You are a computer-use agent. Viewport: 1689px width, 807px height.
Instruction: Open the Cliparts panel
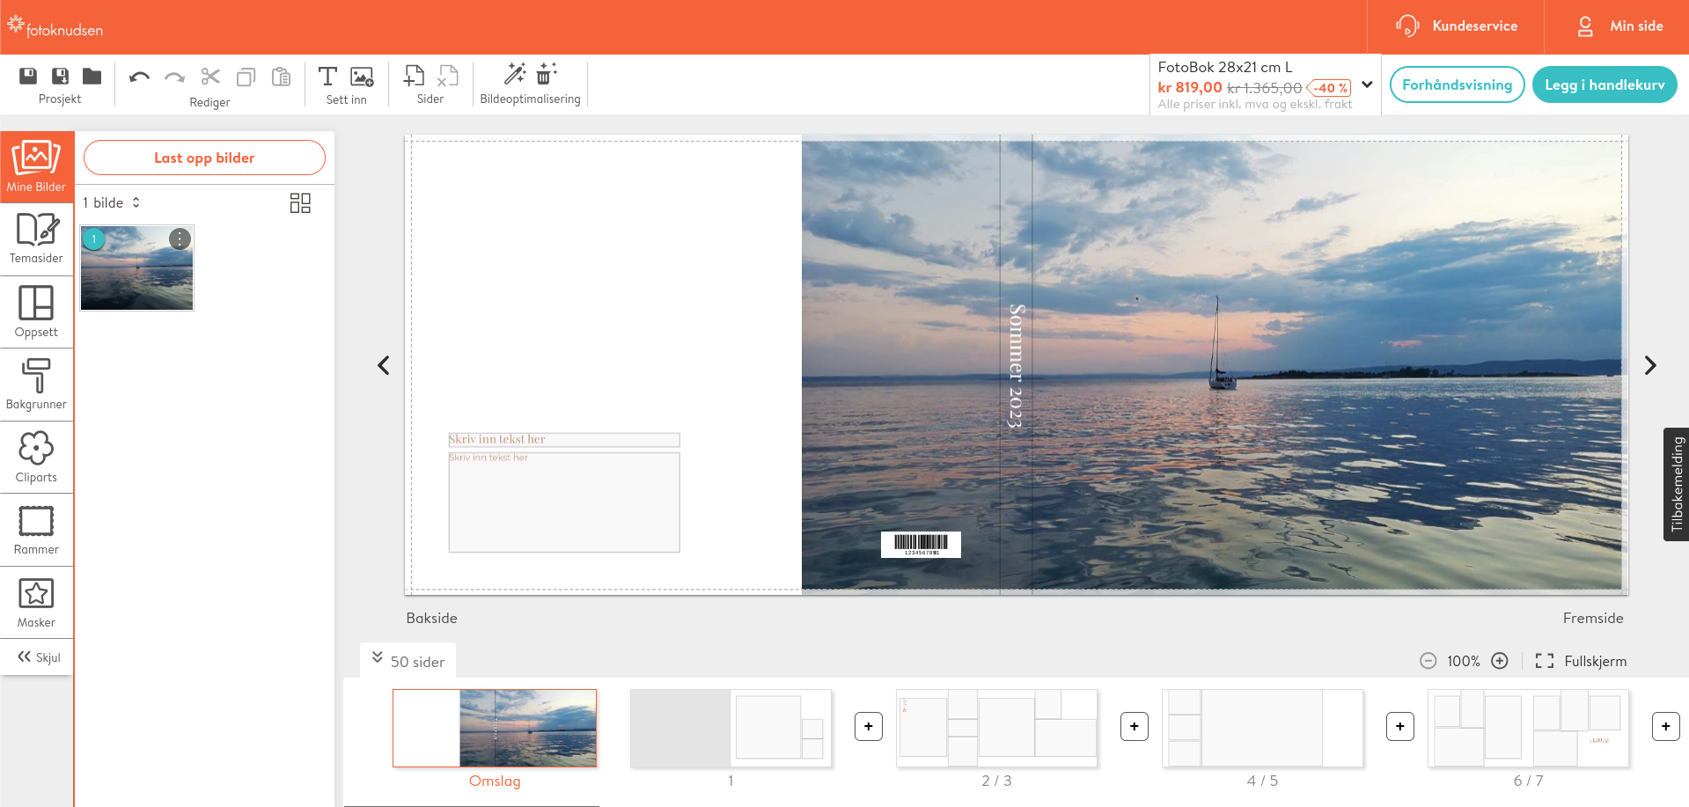pos(36,458)
